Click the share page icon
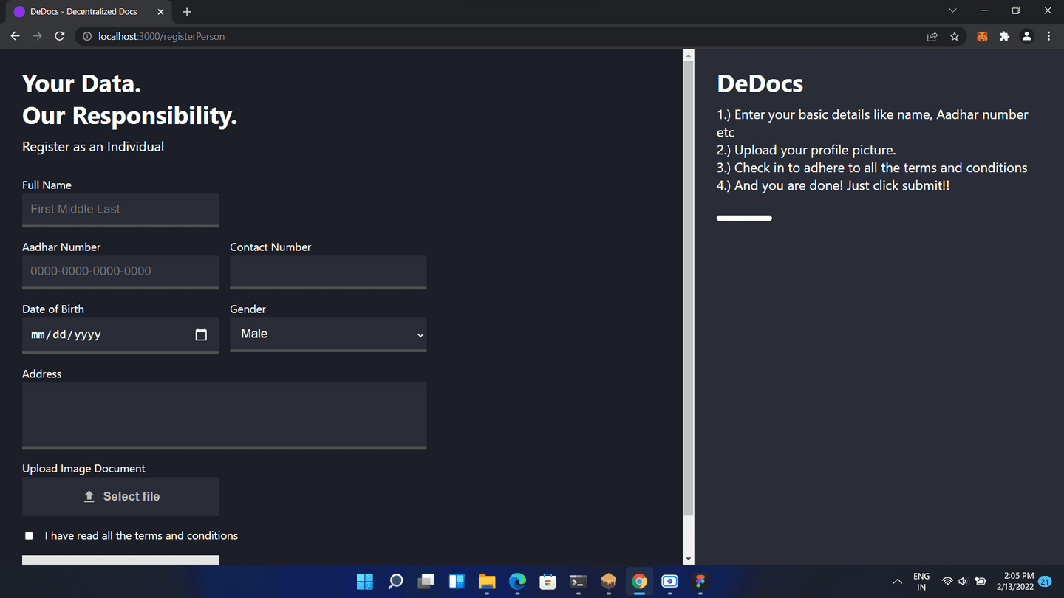Viewport: 1064px width, 598px height. 932,36
